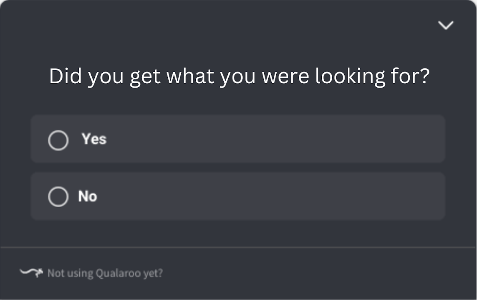Click the word "looking" in the question
This screenshot has width=477, height=300.
coord(350,77)
